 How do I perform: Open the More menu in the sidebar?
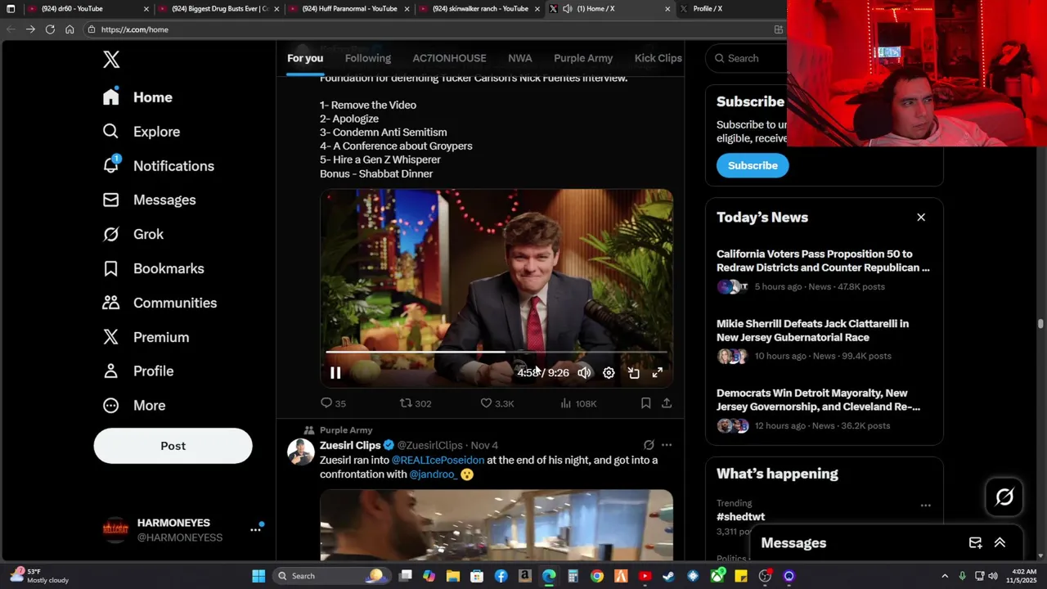point(133,406)
